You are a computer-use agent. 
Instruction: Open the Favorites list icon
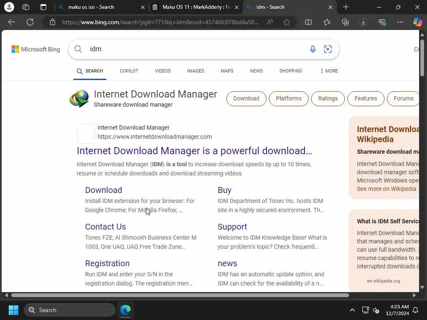[x=327, y=22]
